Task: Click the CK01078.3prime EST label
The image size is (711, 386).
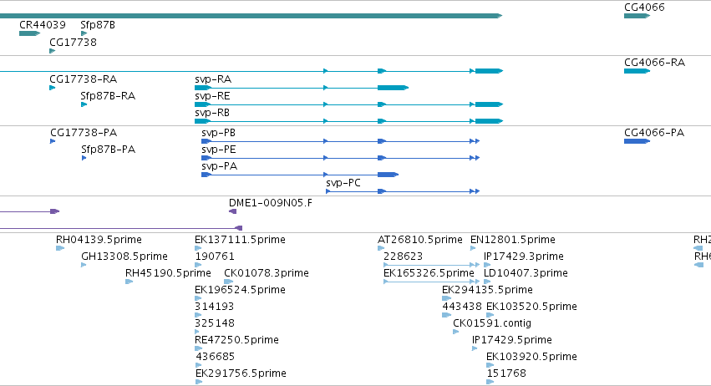Action: (267, 273)
